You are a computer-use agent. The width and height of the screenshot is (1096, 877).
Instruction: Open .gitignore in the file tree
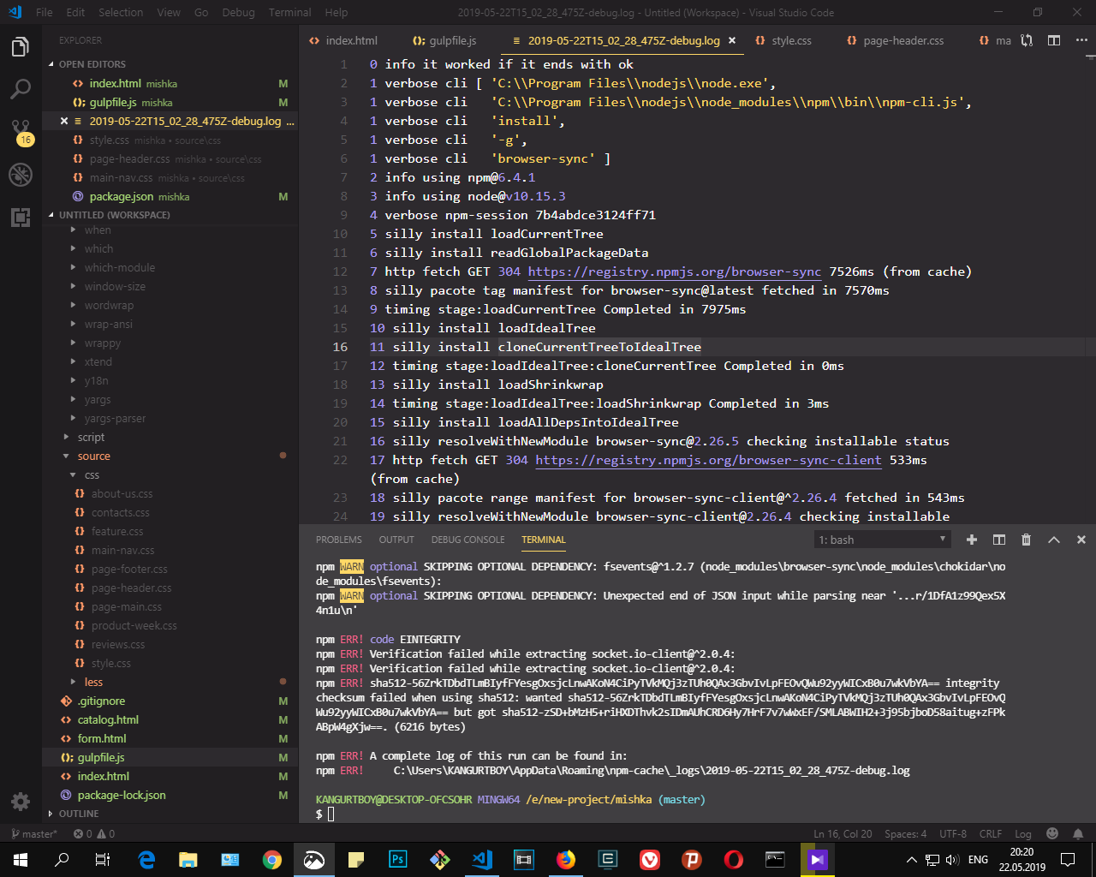(x=101, y=701)
